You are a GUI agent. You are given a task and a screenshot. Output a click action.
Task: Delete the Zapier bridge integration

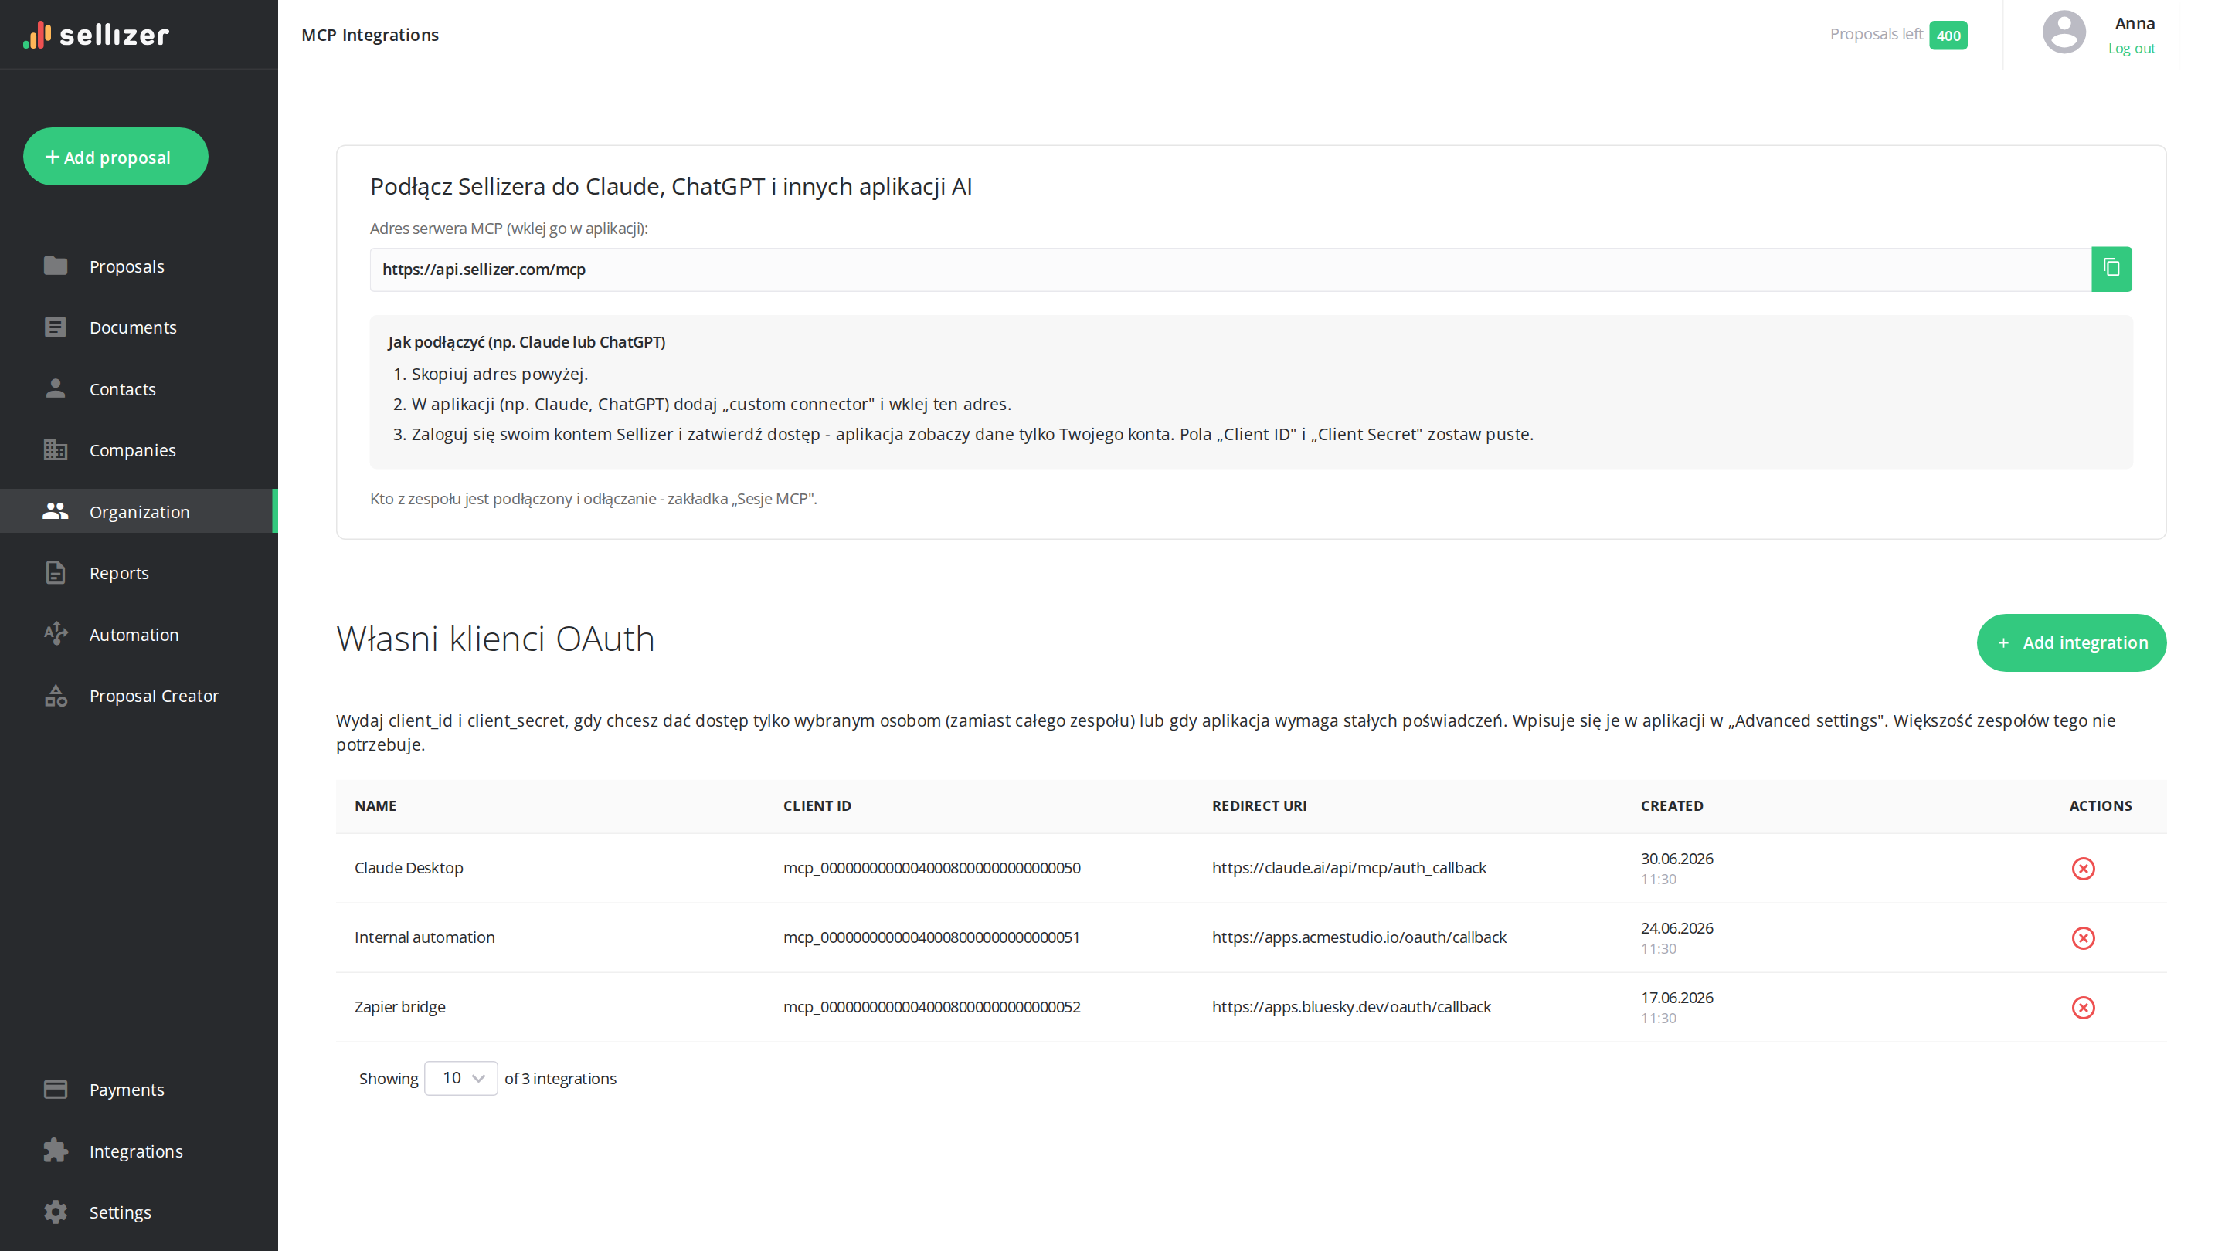(2083, 1008)
